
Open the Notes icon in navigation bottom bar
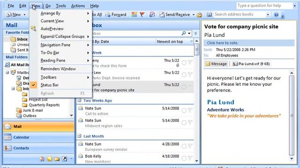tap(50, 159)
